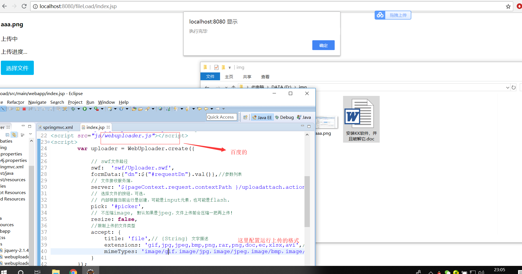The width and height of the screenshot is (522, 274).
Task: Maximize the Eclipse editor area
Action: click(309, 126)
